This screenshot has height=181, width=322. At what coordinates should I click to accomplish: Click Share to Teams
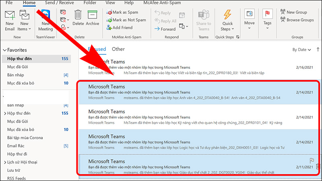click(204, 21)
